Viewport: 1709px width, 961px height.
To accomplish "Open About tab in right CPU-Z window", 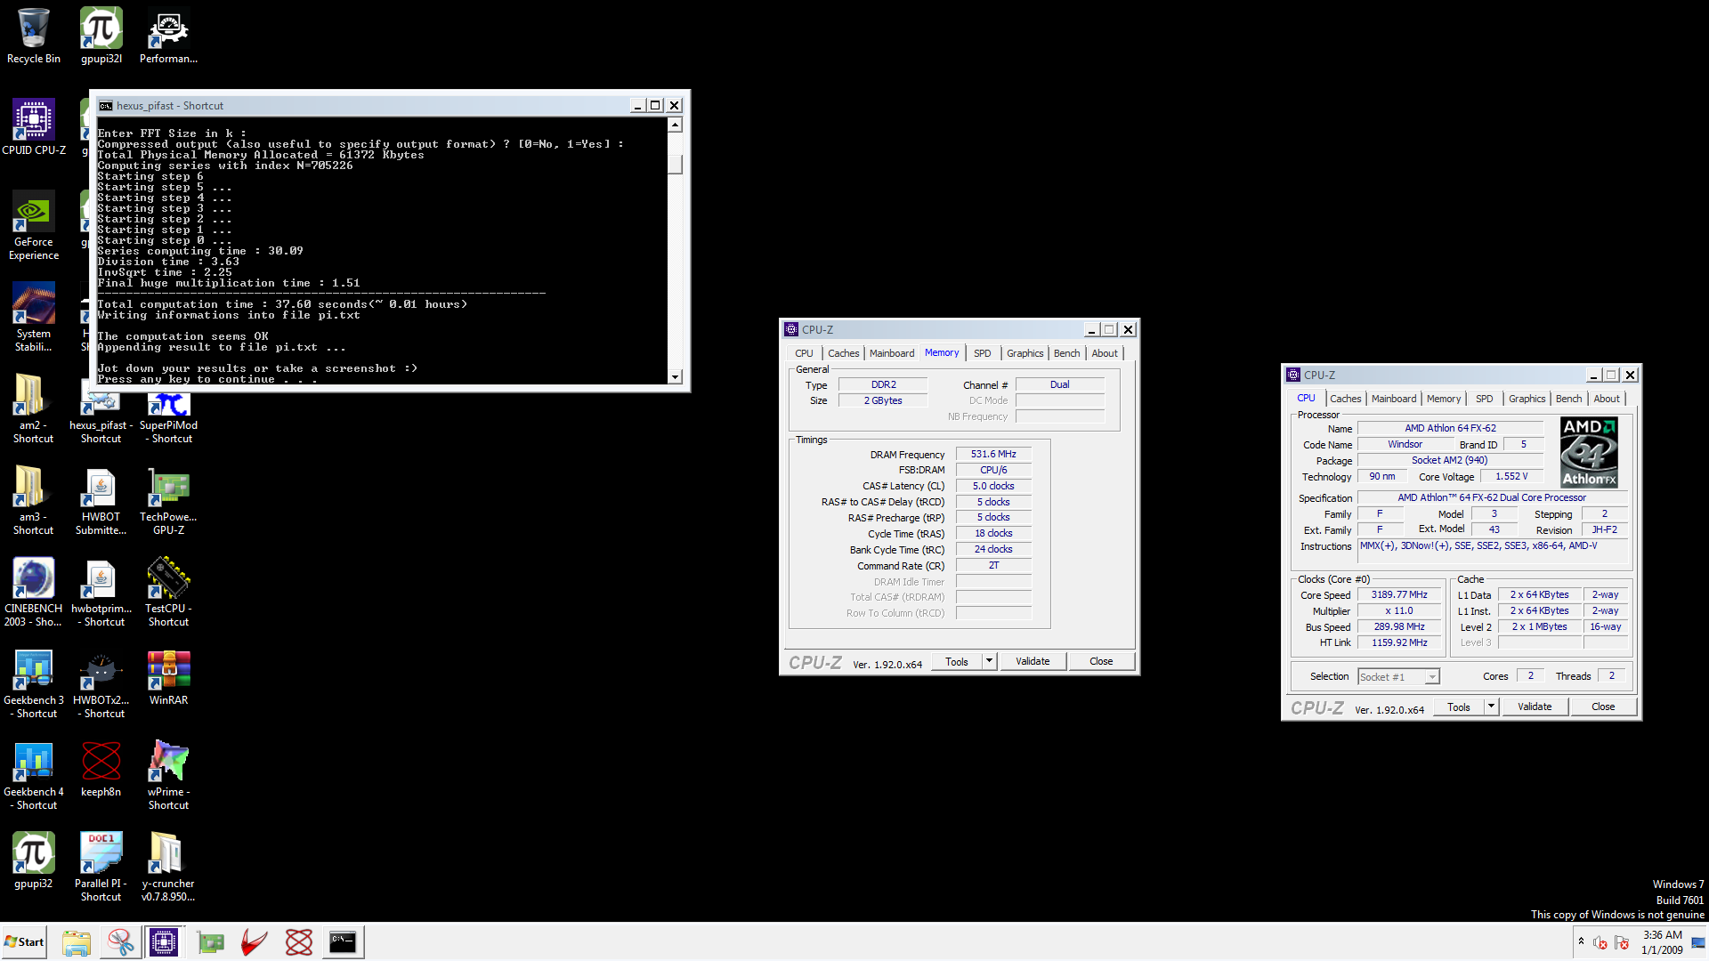I will pyautogui.click(x=1607, y=399).
